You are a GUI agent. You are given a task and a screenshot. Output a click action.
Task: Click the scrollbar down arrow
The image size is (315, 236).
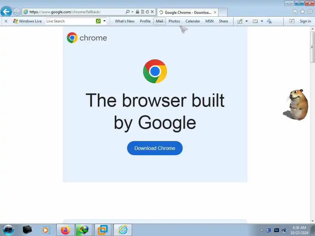(313, 221)
